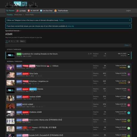Open last poster avatar on Xuanzi row
Viewport: 137px width, 137px height.
(129, 128)
